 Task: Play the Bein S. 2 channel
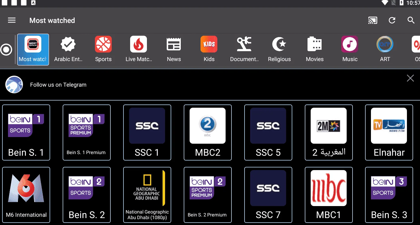(87, 195)
